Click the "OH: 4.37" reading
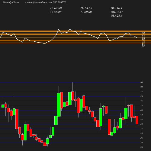Image resolution: width=151 pixels, height=151 pixels. [x=117, y=12]
